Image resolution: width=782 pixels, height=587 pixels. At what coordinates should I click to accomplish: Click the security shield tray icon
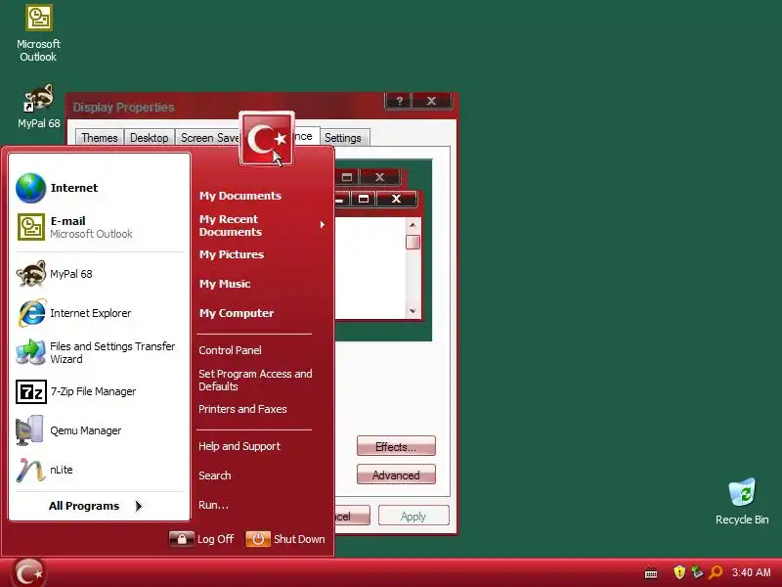click(678, 572)
